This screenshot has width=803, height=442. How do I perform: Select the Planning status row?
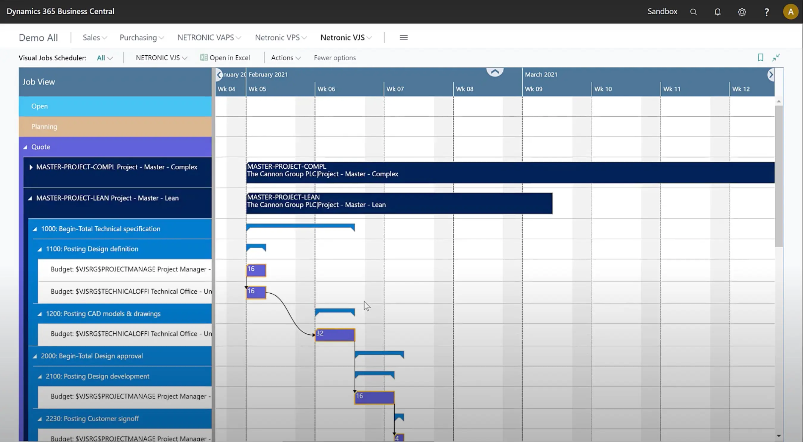coord(115,126)
